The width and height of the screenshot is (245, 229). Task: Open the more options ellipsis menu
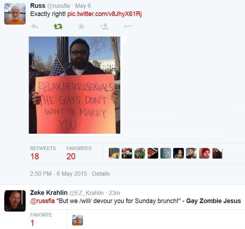(x=128, y=26)
